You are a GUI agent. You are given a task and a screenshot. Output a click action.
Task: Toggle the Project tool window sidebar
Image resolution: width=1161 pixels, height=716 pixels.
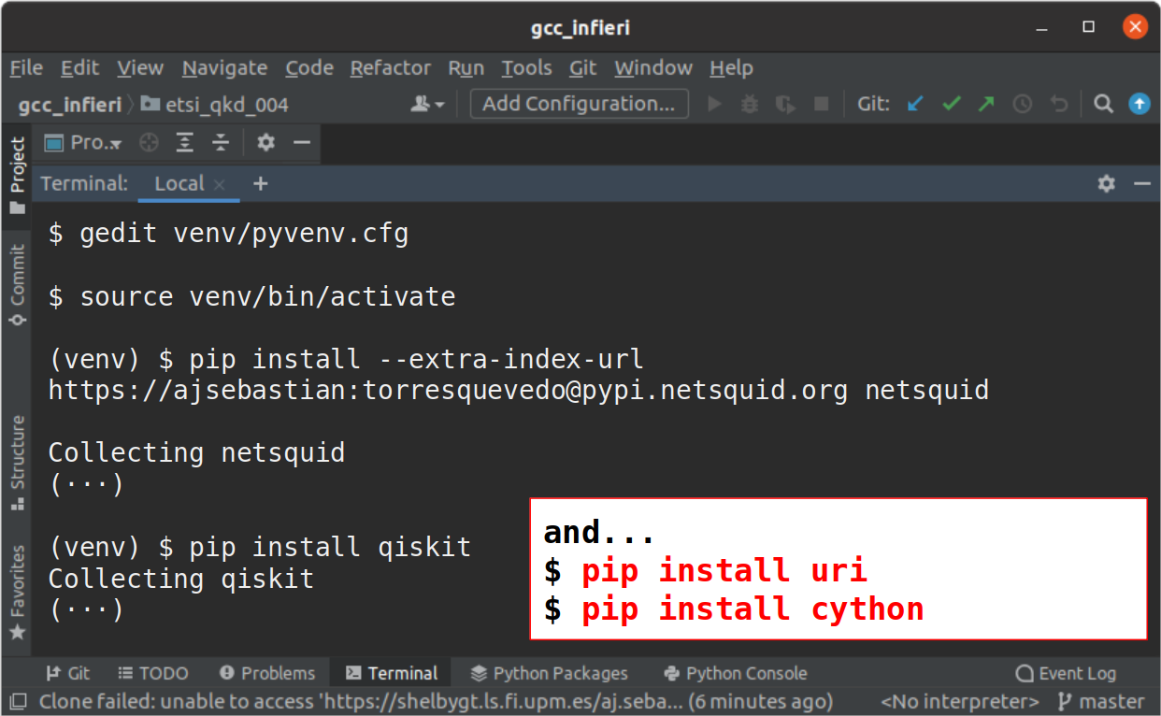(x=17, y=176)
